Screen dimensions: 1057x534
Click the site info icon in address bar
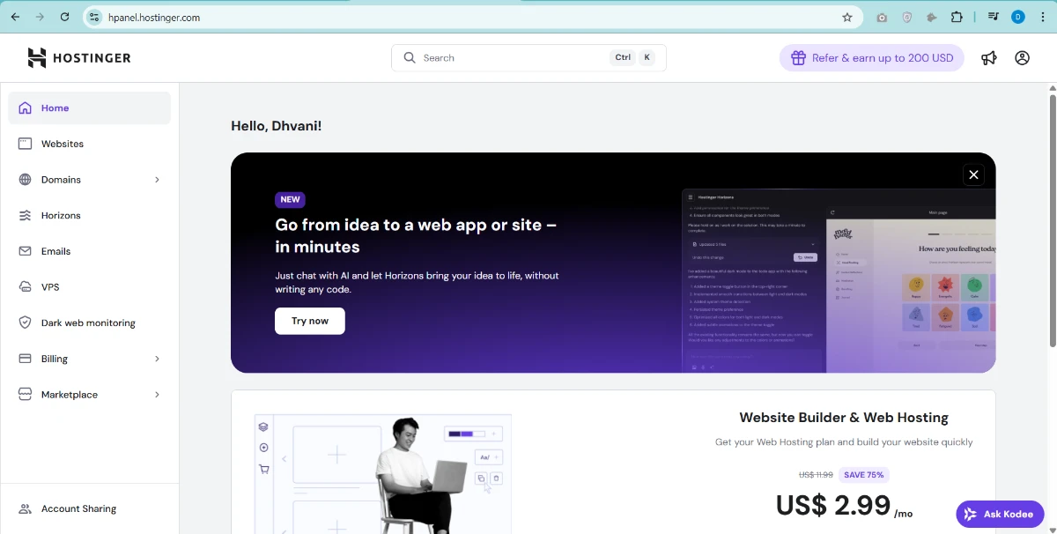(x=95, y=17)
